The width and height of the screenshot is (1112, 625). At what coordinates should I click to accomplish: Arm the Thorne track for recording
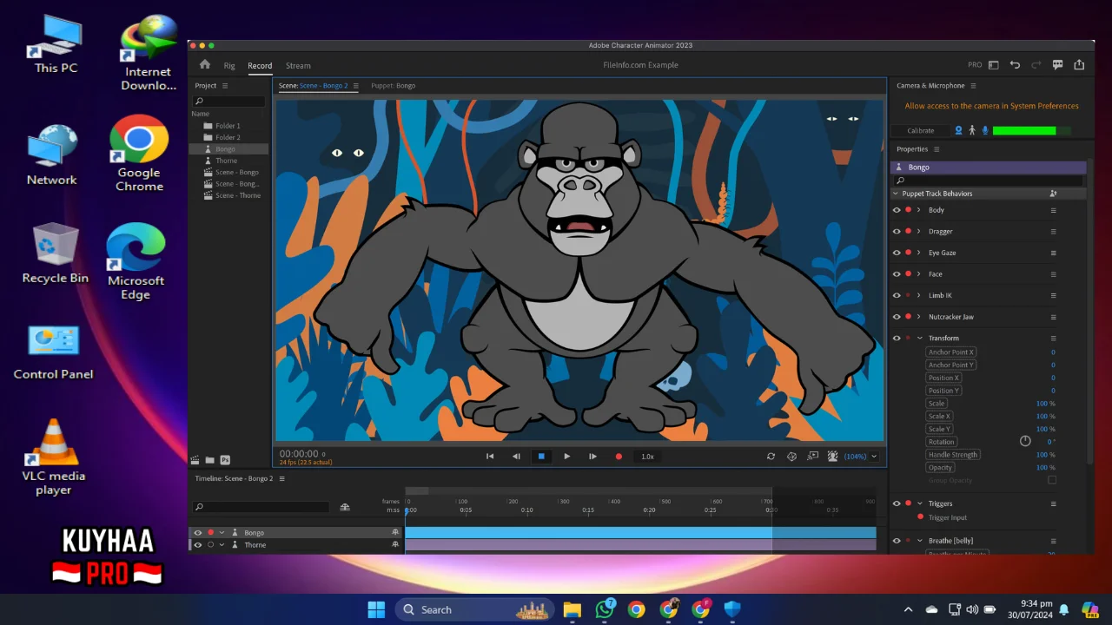click(x=210, y=545)
